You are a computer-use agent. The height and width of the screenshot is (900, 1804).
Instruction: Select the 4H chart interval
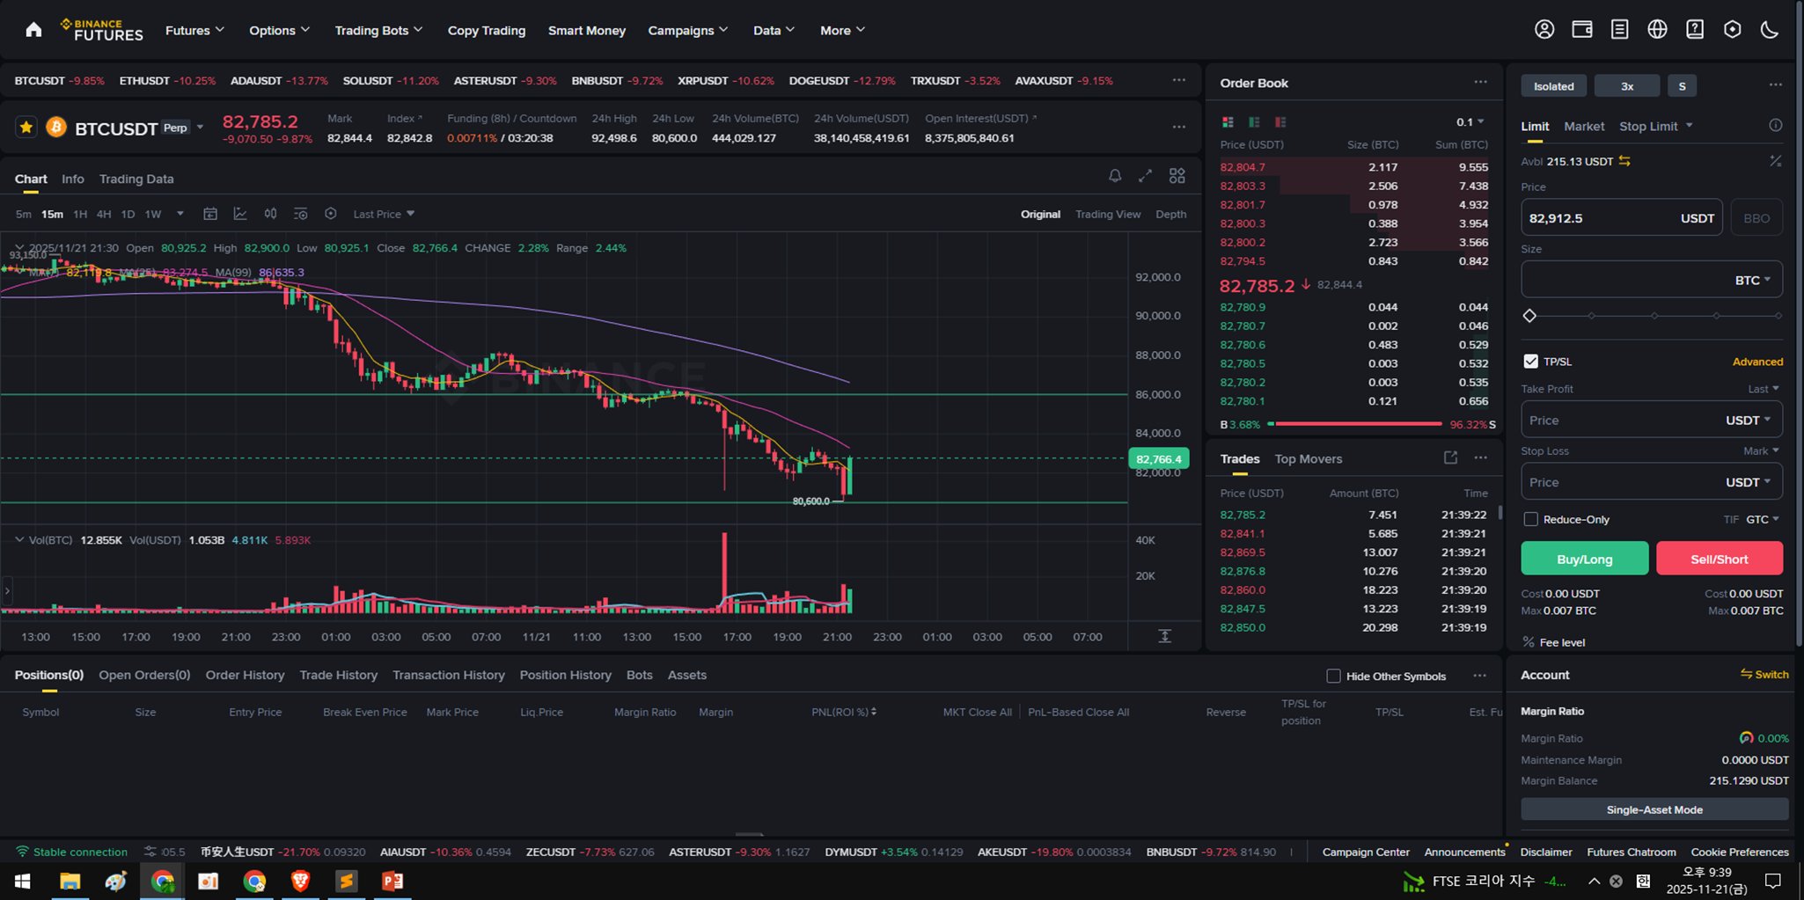coord(104,214)
